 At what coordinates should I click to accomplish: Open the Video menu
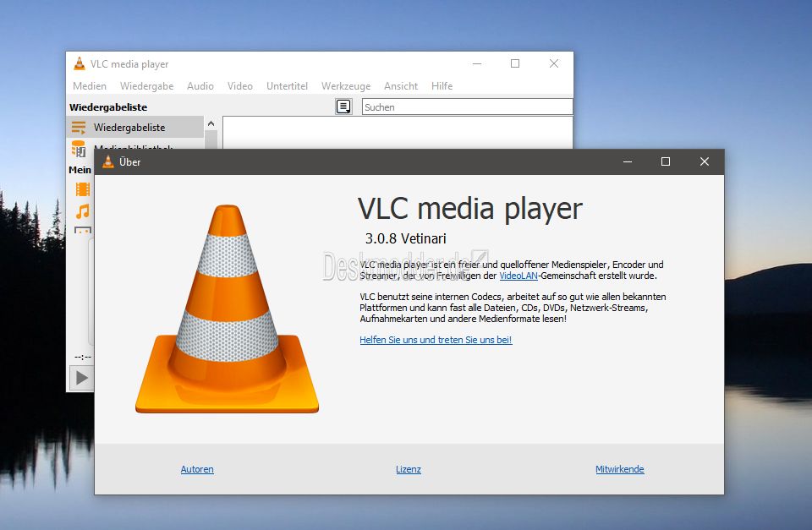[x=239, y=86]
